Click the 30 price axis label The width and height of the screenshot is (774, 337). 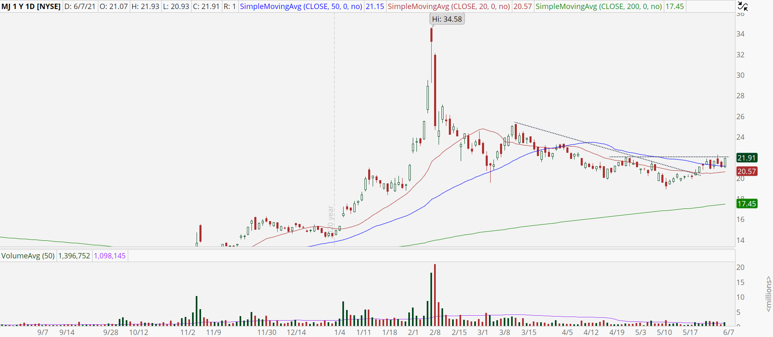click(740, 75)
